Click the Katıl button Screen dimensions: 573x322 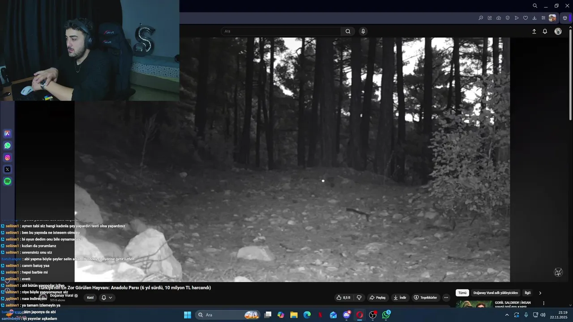90,297
